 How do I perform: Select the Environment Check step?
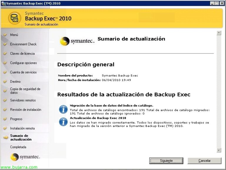[23, 44]
